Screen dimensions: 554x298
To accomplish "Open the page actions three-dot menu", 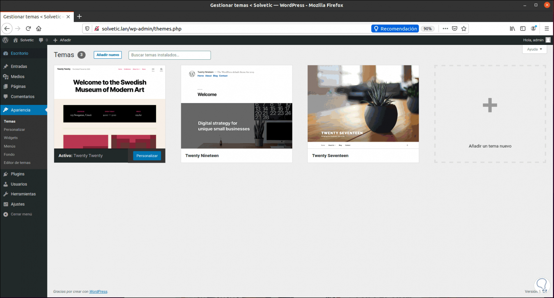I will pos(445,29).
